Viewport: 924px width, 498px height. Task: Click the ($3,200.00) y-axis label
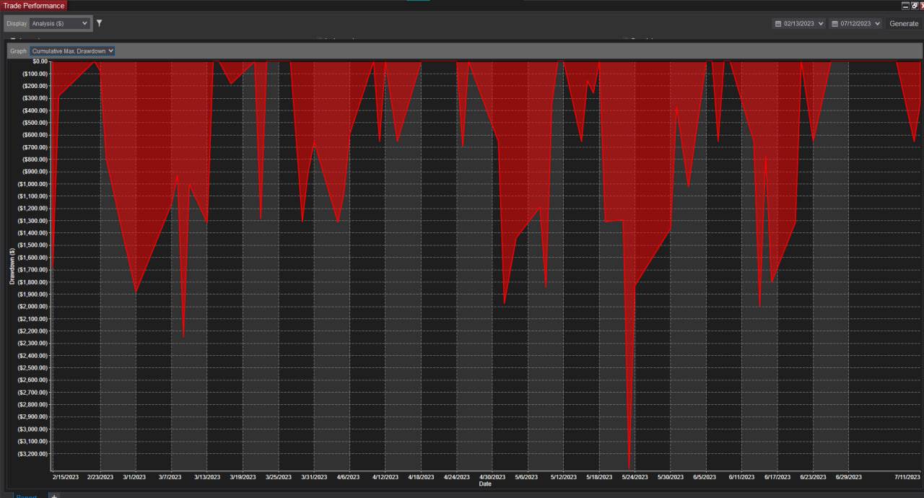click(31, 454)
